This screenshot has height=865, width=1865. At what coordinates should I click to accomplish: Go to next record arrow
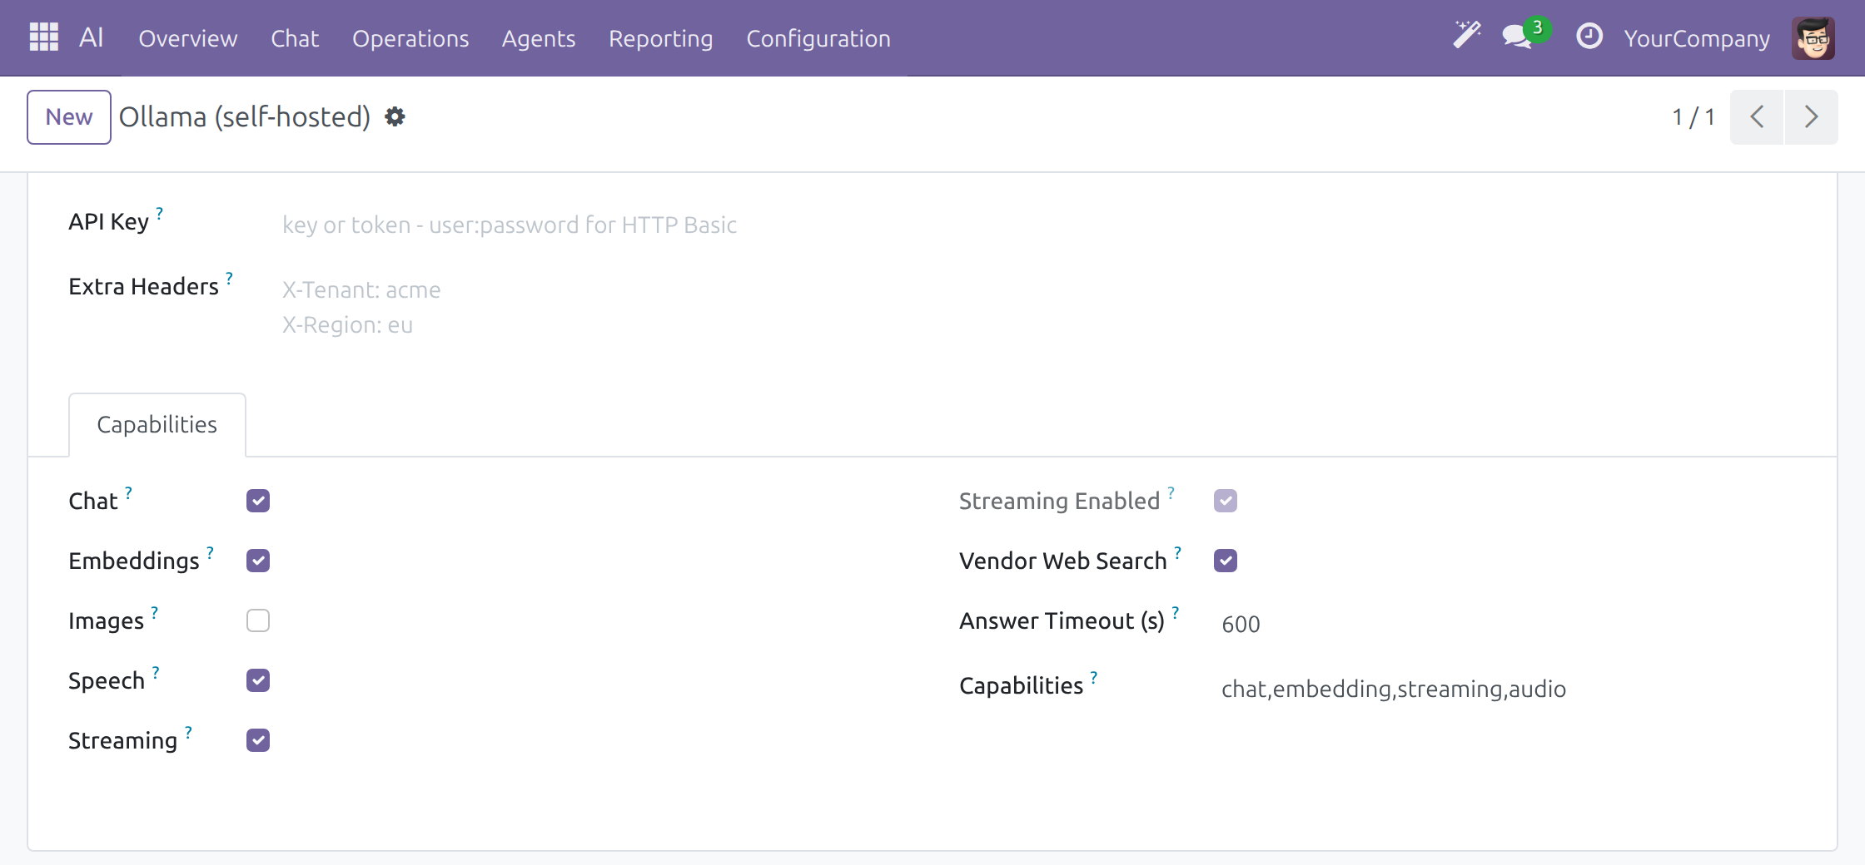pyautogui.click(x=1811, y=117)
